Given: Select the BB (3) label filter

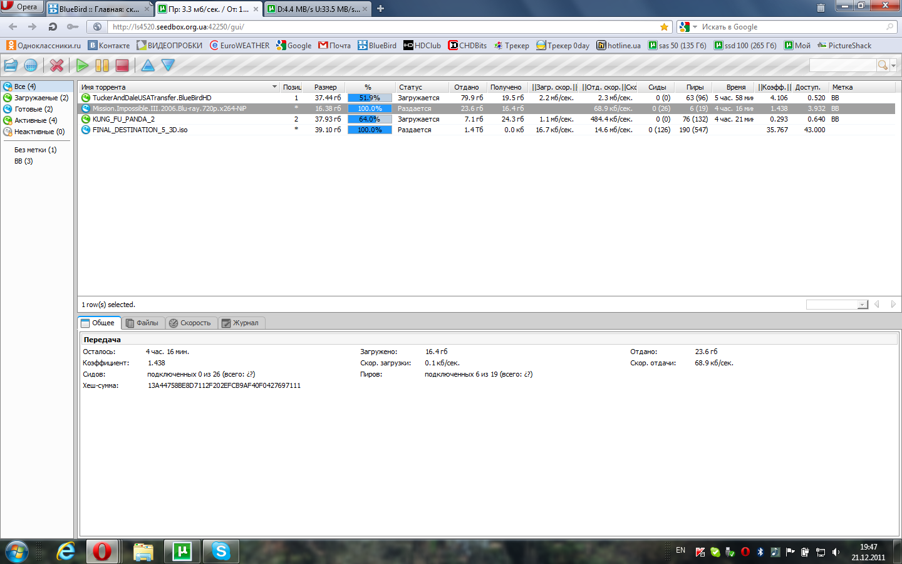Looking at the screenshot, I should coord(23,161).
